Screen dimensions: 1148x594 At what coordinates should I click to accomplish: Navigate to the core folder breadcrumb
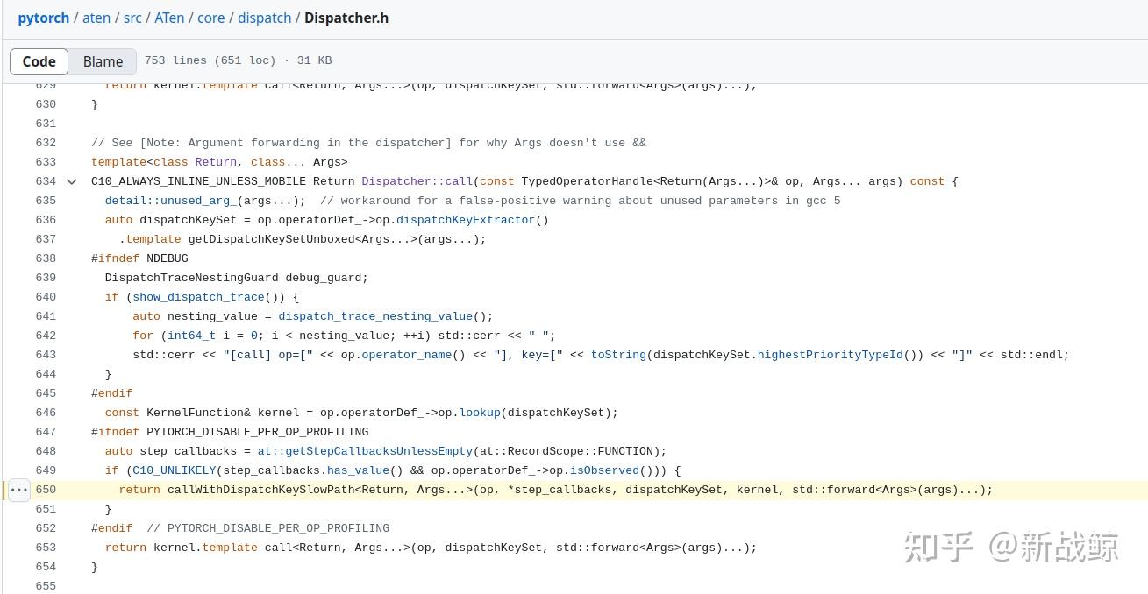tap(210, 18)
